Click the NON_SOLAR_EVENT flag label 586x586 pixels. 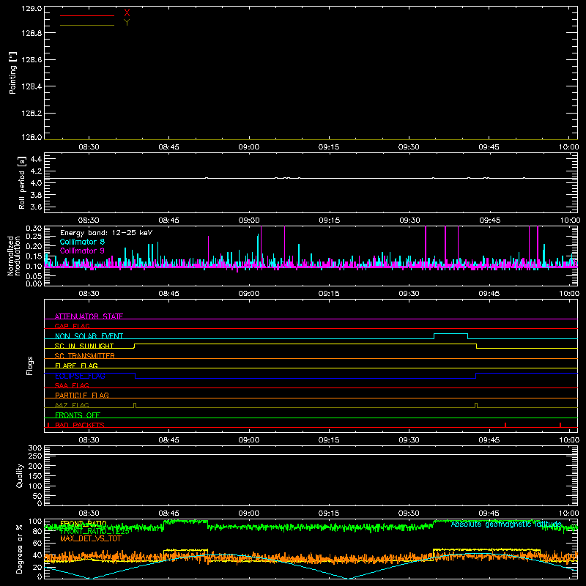click(x=89, y=336)
